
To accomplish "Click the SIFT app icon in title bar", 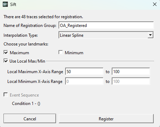I will [x=5, y=5].
